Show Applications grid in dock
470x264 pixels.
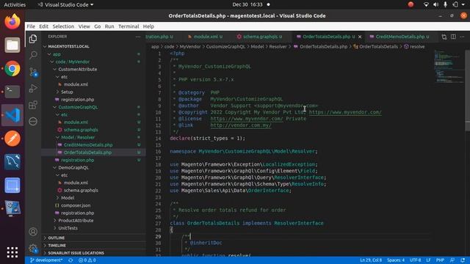[12, 252]
